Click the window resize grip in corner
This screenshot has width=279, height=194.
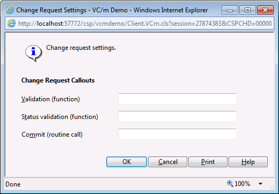(x=271, y=187)
